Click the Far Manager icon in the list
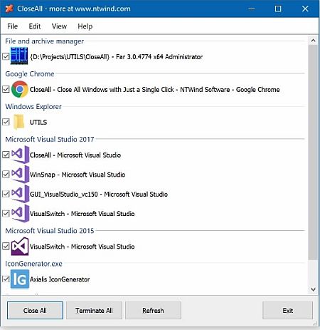 (x=19, y=56)
